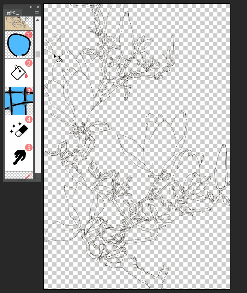Click the panel scrollbar up arrow
The image size is (247, 293).
[x=38, y=20]
